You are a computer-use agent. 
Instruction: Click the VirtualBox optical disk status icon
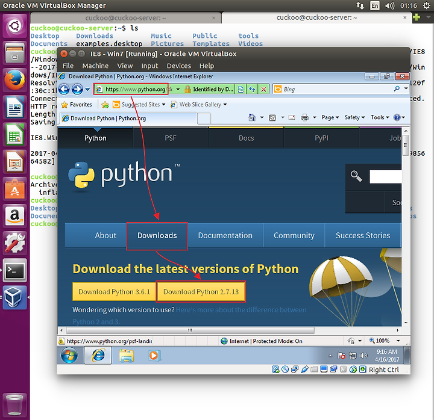285,369
